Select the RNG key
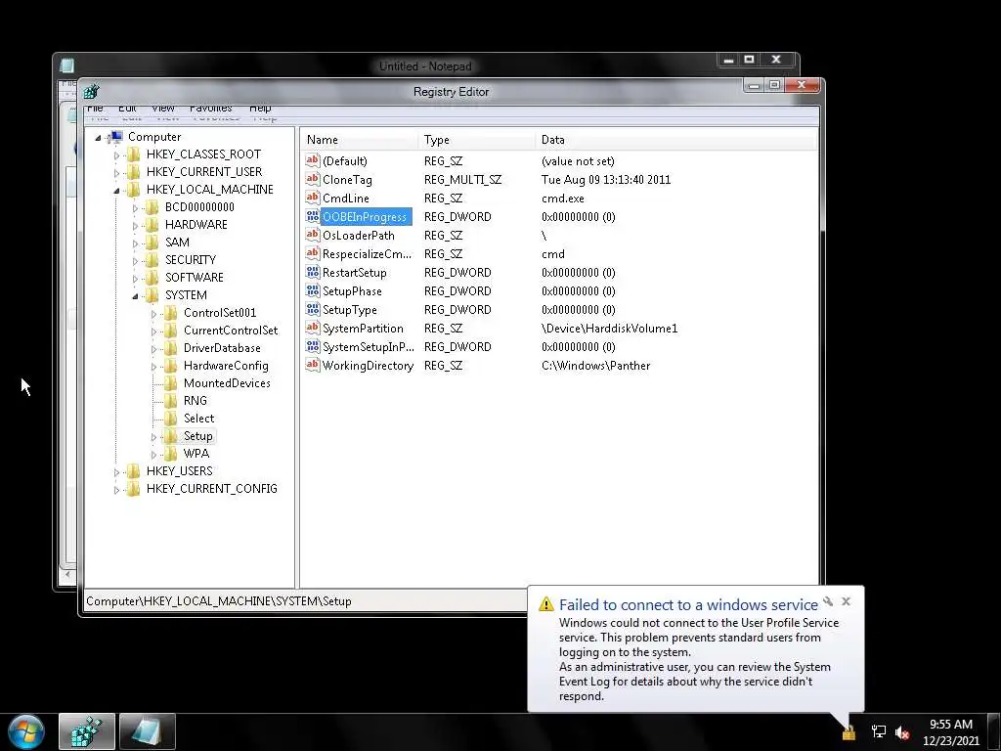The width and height of the screenshot is (1001, 751). coord(196,400)
